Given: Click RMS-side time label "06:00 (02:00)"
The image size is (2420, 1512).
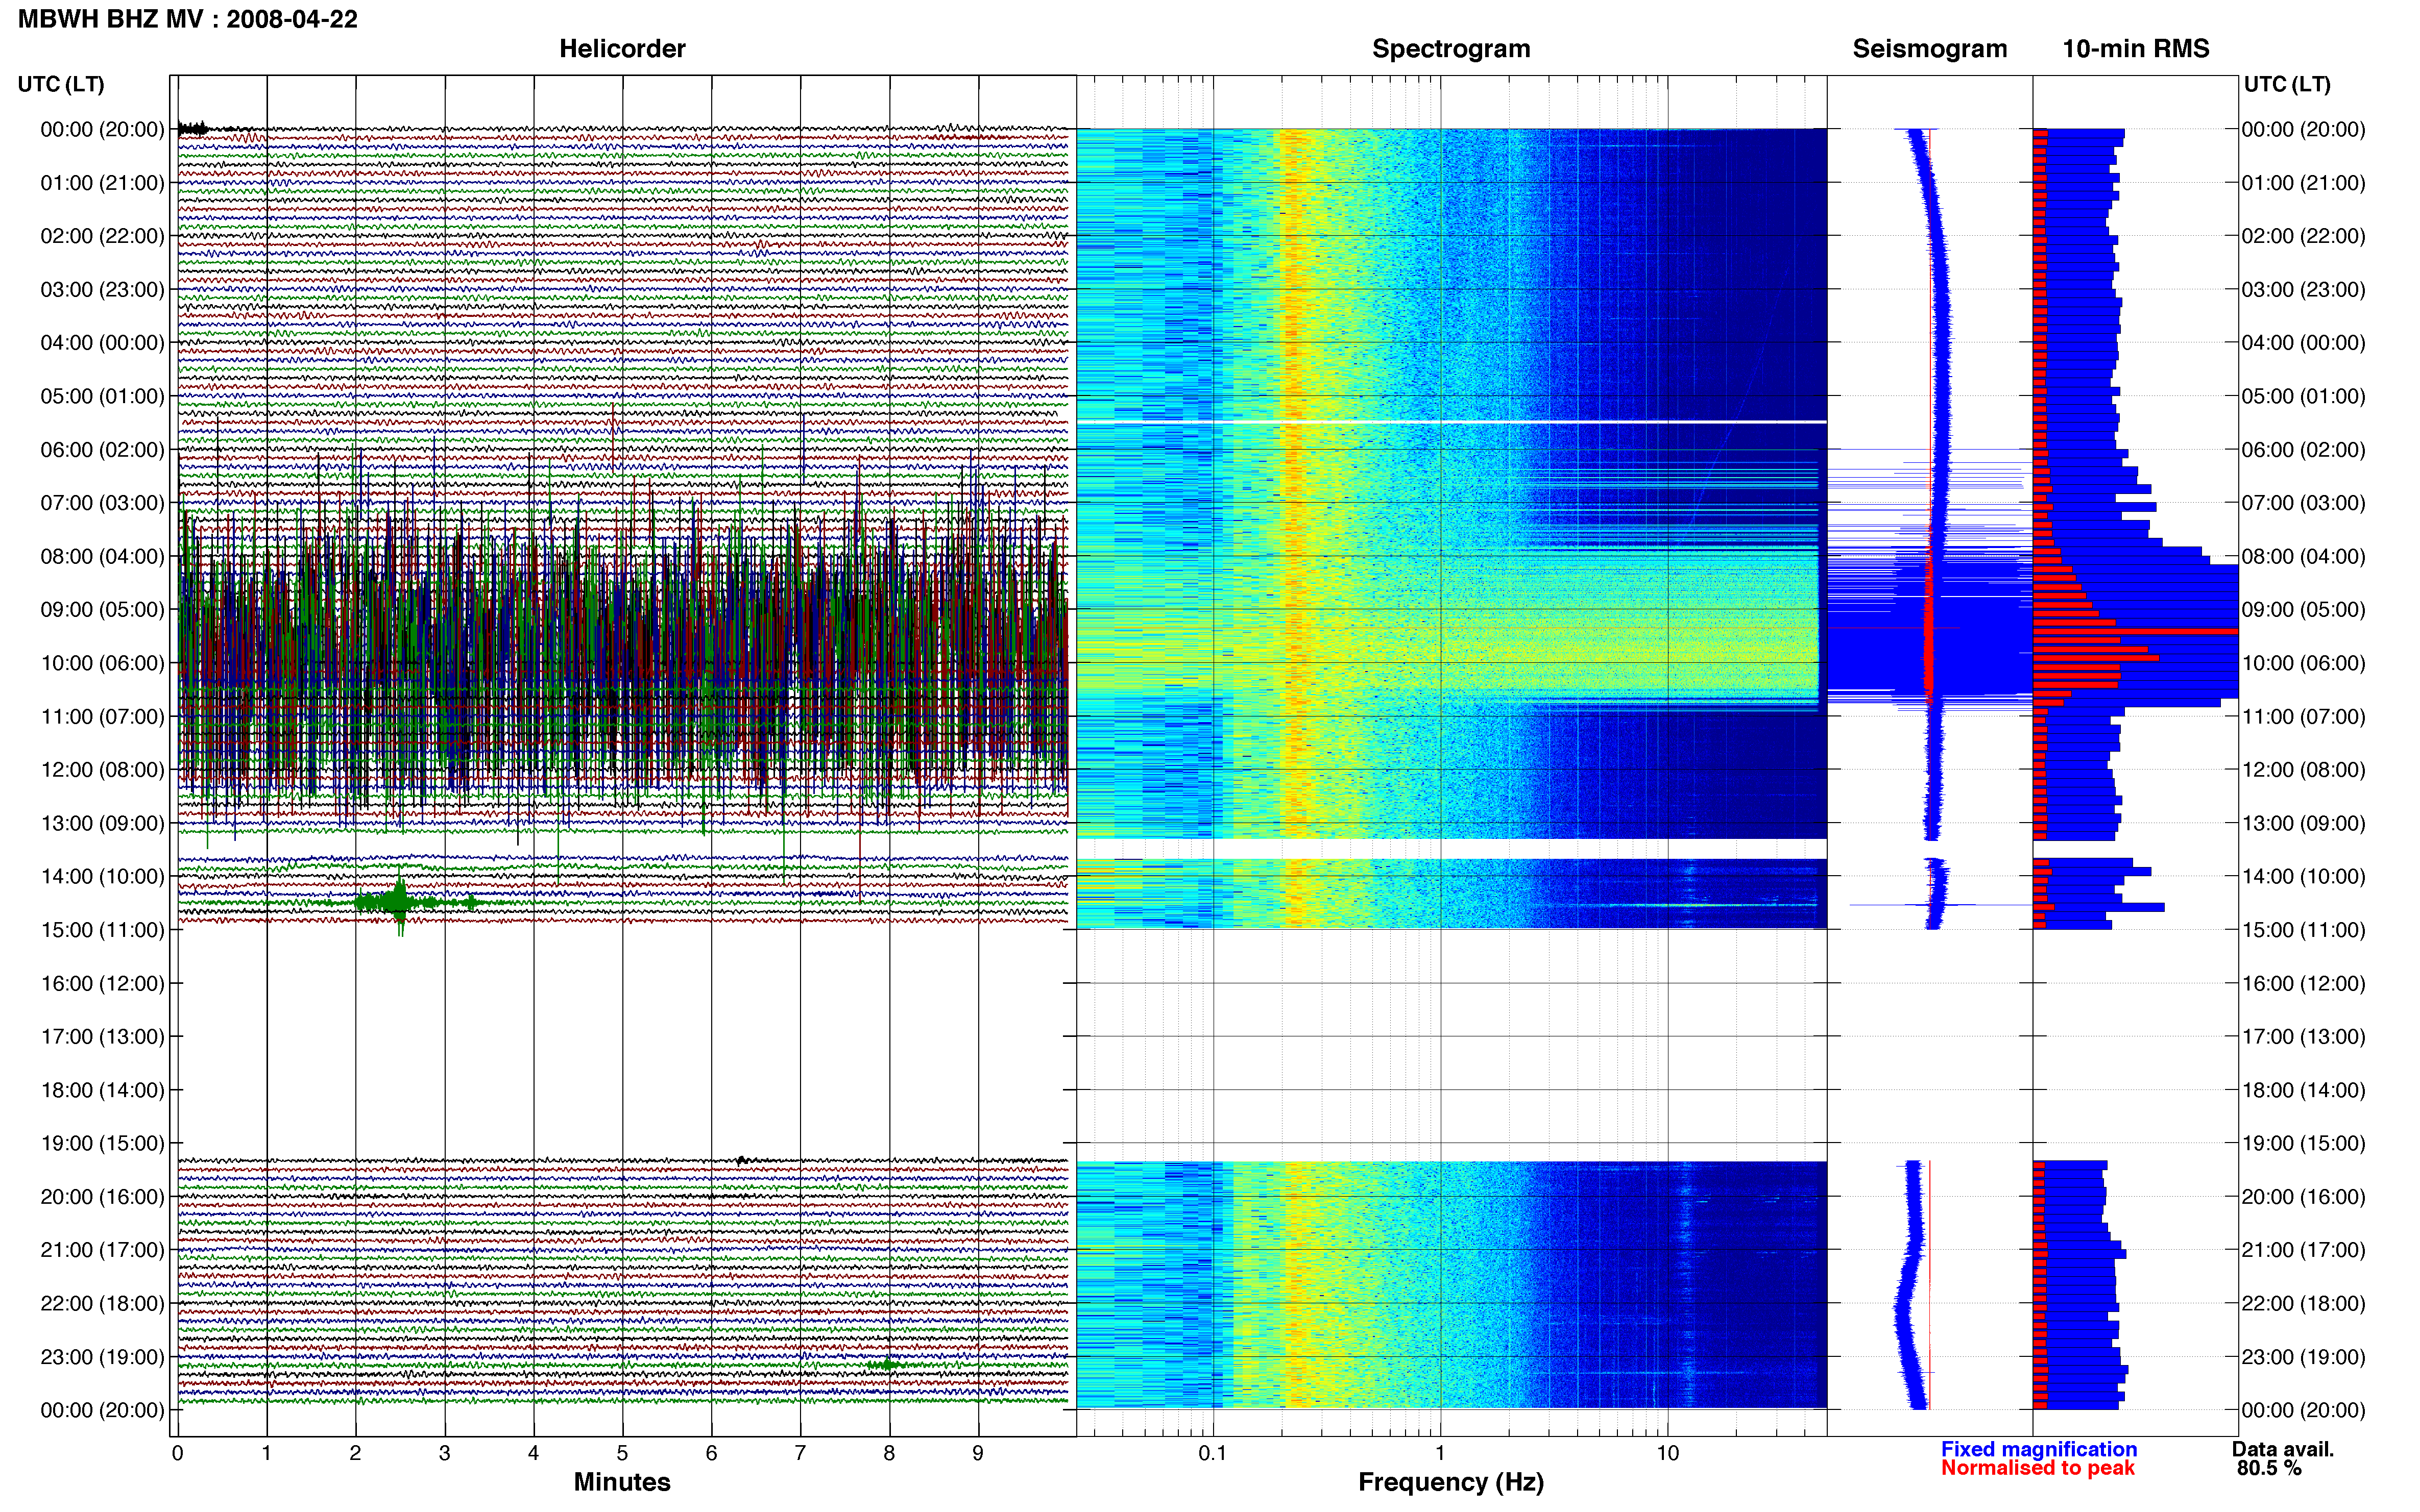Looking at the screenshot, I should [x=2304, y=450].
